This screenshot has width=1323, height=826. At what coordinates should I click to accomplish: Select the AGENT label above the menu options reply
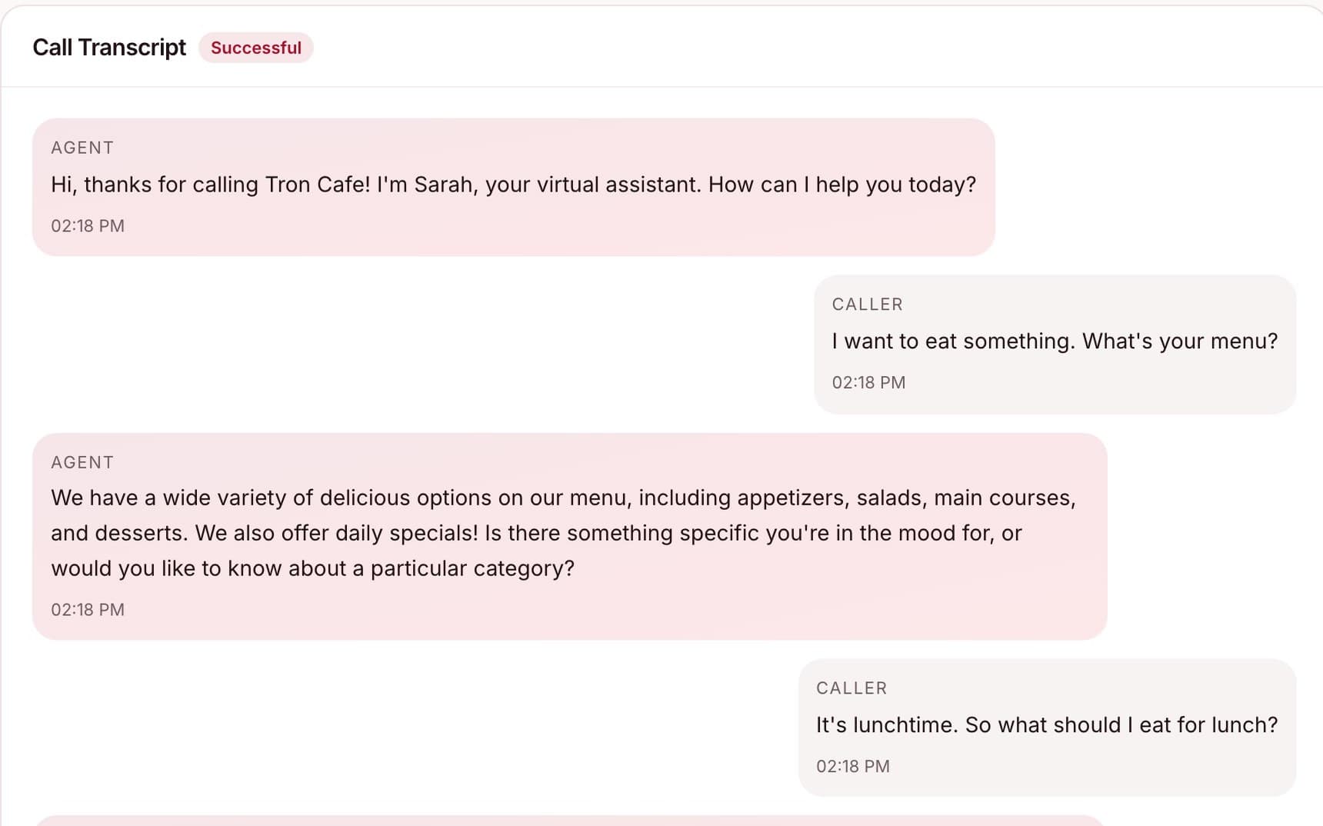(x=82, y=462)
